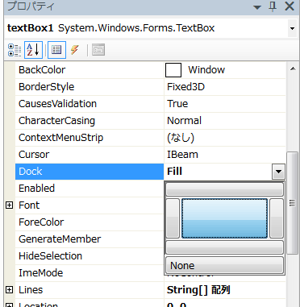Click the disabled Property Pages icon
This screenshot has height=307, width=300.
pos(98,50)
